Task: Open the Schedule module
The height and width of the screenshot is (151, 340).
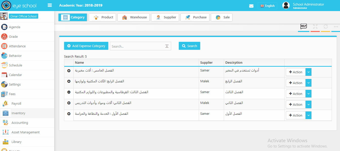Action: tap(27, 65)
